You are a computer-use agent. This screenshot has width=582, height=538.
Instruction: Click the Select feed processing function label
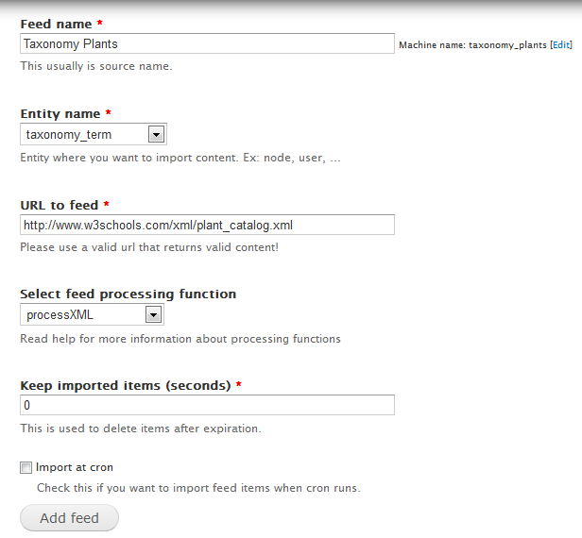[128, 294]
